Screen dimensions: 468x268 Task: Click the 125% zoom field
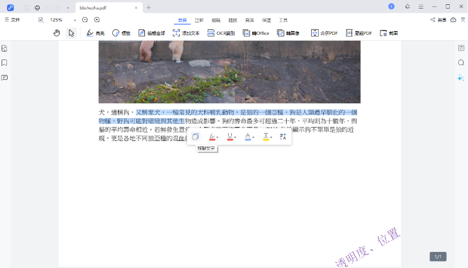pyautogui.click(x=56, y=20)
